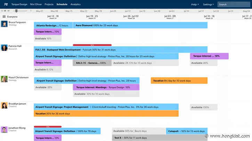
Task: Click Bruce's Available 10% block
Action: click(x=48, y=38)
